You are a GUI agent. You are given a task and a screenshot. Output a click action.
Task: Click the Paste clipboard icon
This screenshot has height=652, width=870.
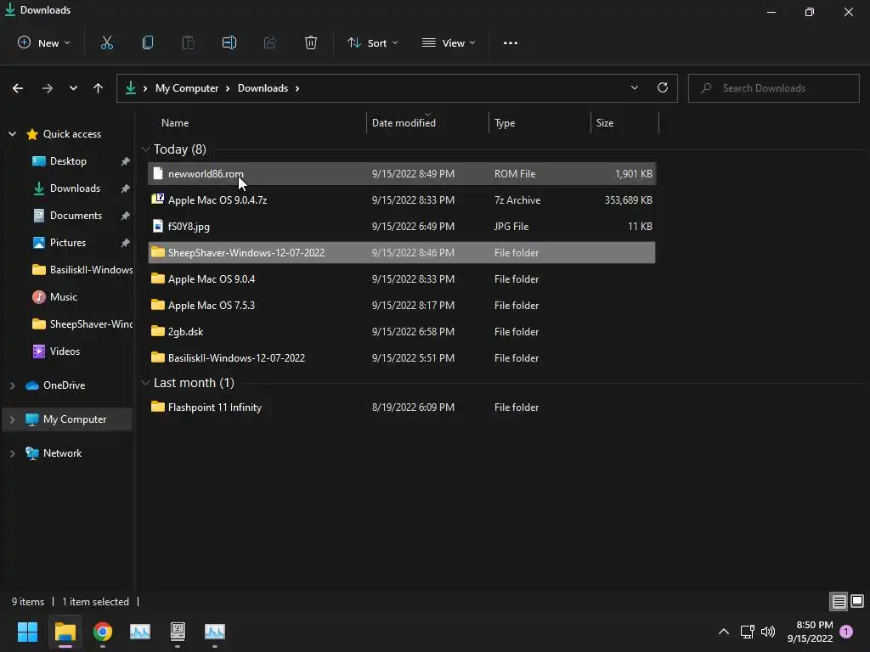click(x=188, y=42)
